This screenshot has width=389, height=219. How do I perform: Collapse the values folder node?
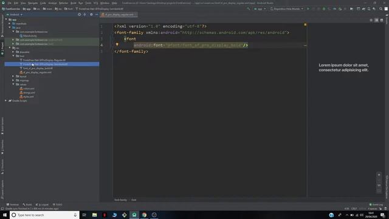click(13, 84)
